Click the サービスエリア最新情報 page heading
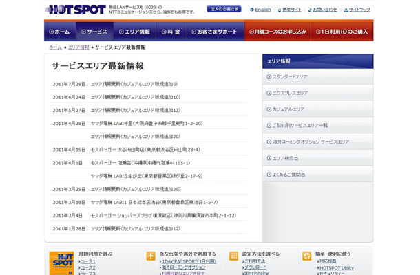 pos(98,66)
